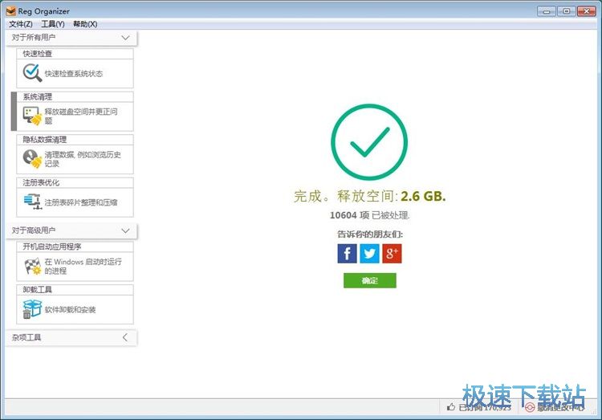Click the 已订阅 subscriber count text
This screenshot has width=602, height=420.
click(x=485, y=407)
